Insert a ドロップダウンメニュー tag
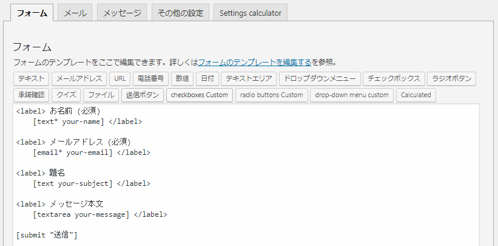Screen dimensions: 498x246 [x=320, y=78]
